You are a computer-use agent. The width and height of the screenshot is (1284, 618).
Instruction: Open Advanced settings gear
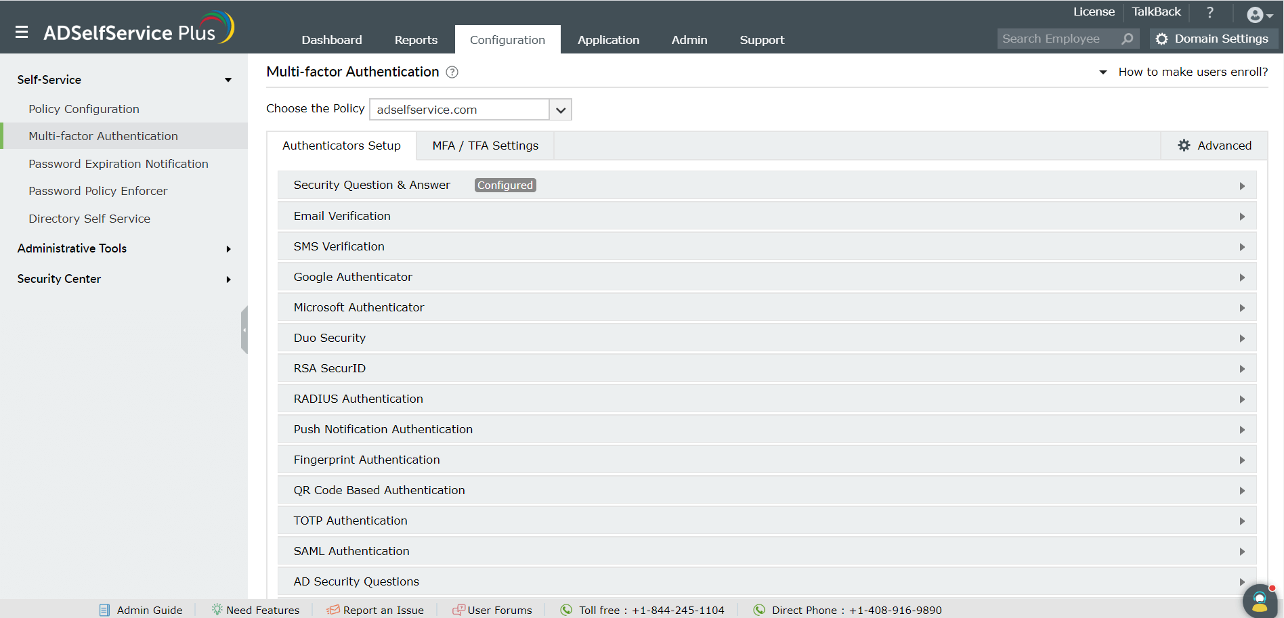pos(1214,146)
